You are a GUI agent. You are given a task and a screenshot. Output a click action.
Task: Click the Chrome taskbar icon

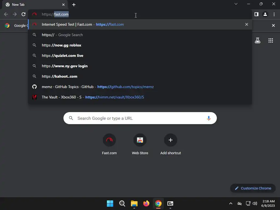pos(158,203)
